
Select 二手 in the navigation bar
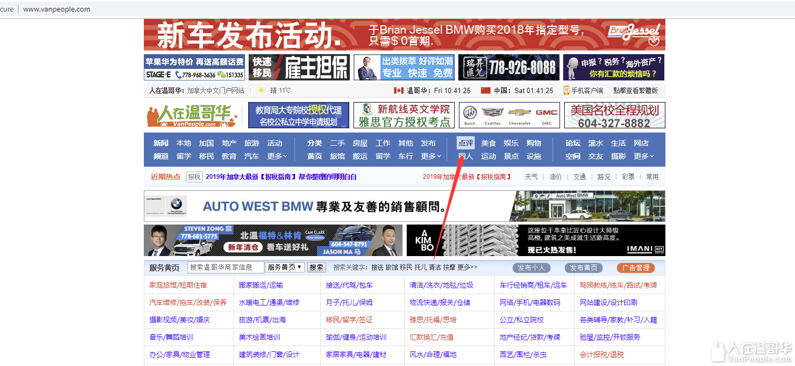337,143
